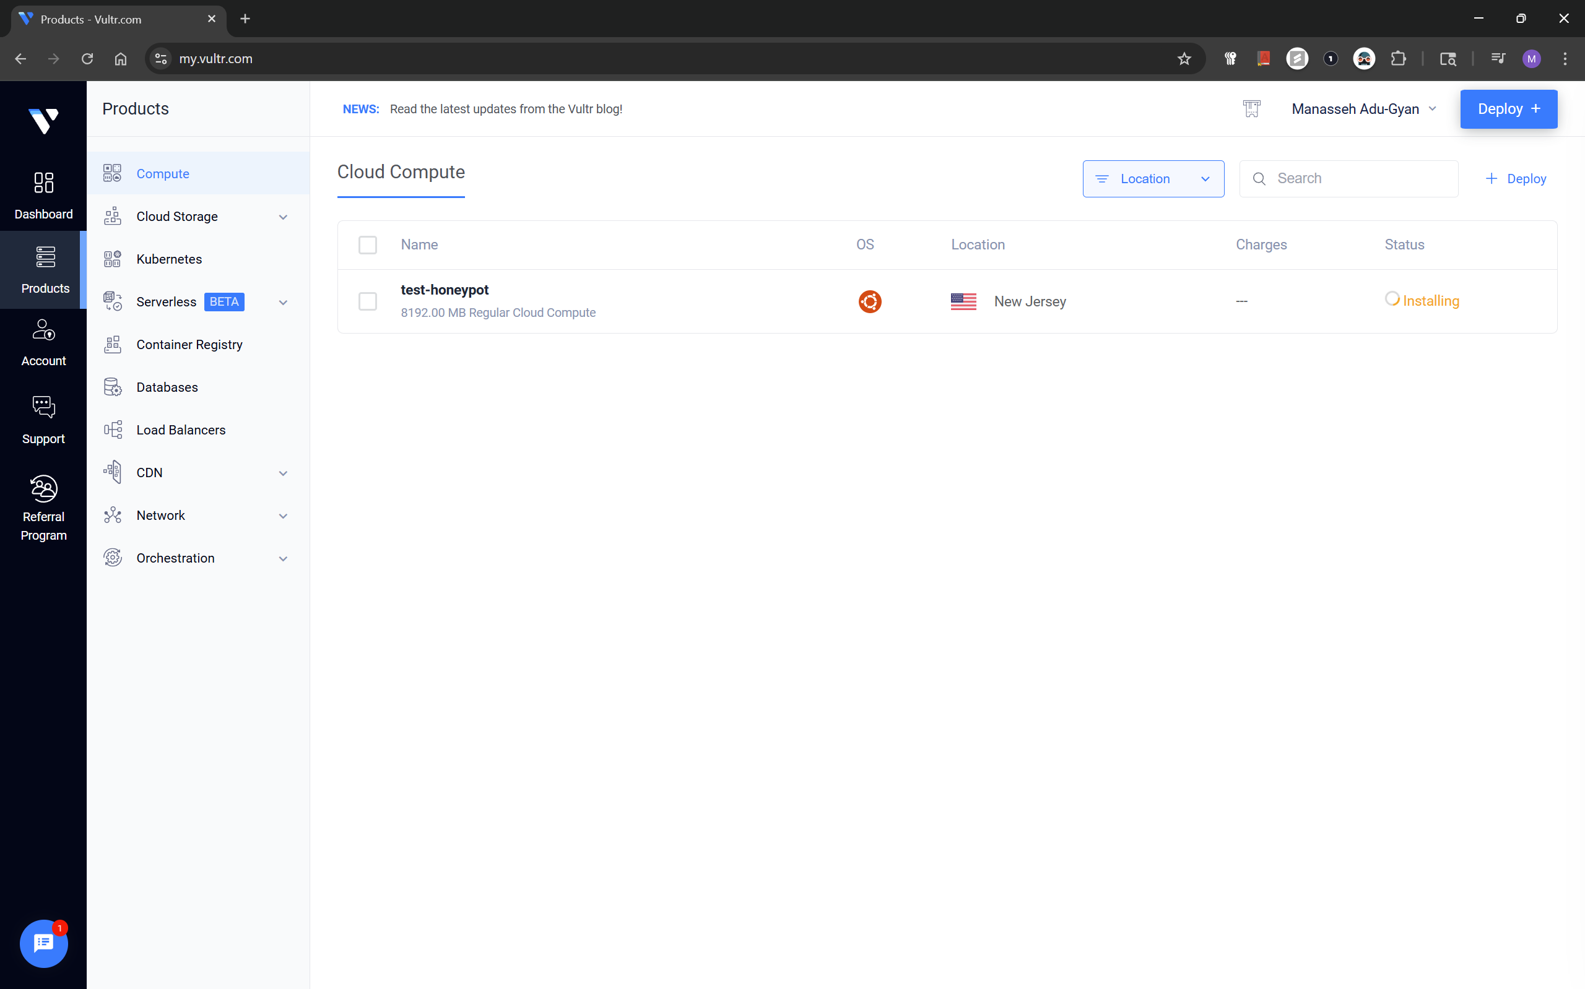Viewport: 1585px width, 989px height.
Task: Click the my.vultr.com address bar
Action: pos(674,59)
